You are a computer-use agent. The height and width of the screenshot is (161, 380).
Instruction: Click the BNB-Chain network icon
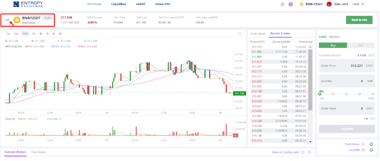pos(302,4)
